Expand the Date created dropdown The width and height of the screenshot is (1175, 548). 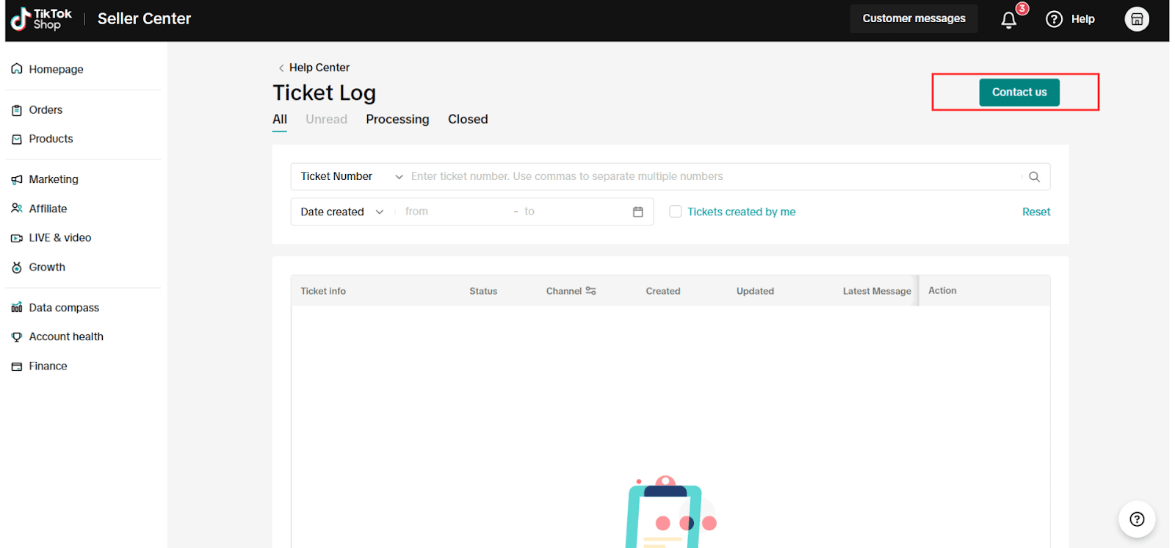click(x=341, y=212)
